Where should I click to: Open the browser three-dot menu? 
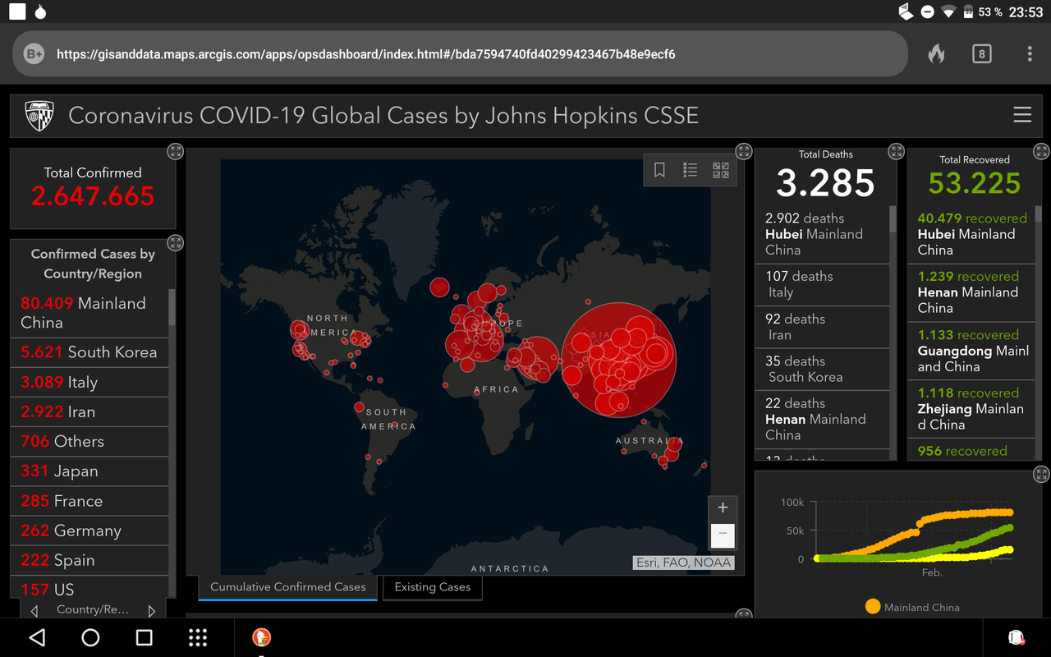1030,54
